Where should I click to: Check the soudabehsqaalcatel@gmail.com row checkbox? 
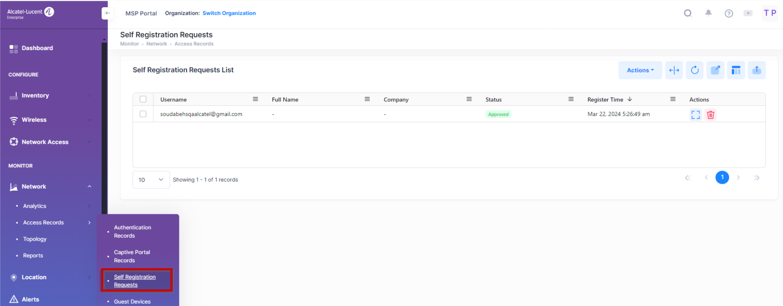(143, 114)
